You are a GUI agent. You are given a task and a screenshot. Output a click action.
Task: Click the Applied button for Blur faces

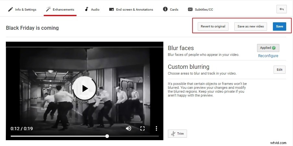(x=268, y=48)
